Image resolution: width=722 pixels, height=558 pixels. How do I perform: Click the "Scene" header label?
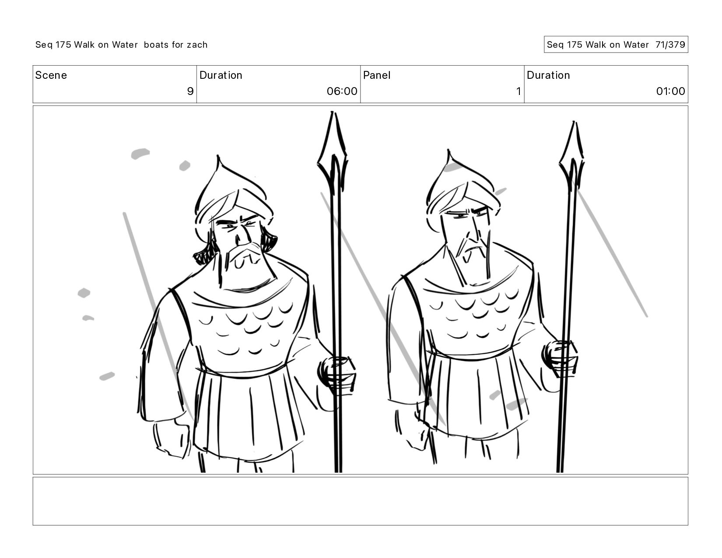(51, 75)
